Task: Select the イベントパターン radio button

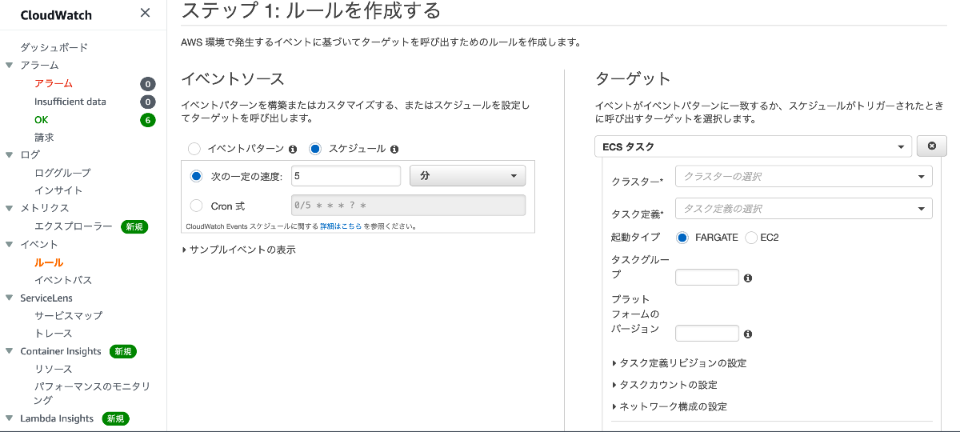Action: coord(194,149)
